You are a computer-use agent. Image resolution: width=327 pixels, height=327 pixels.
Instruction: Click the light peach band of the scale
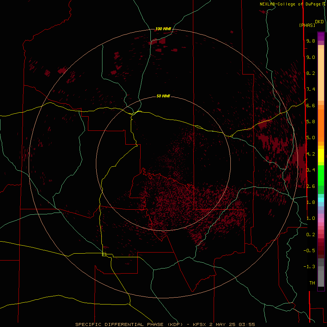point(321,74)
